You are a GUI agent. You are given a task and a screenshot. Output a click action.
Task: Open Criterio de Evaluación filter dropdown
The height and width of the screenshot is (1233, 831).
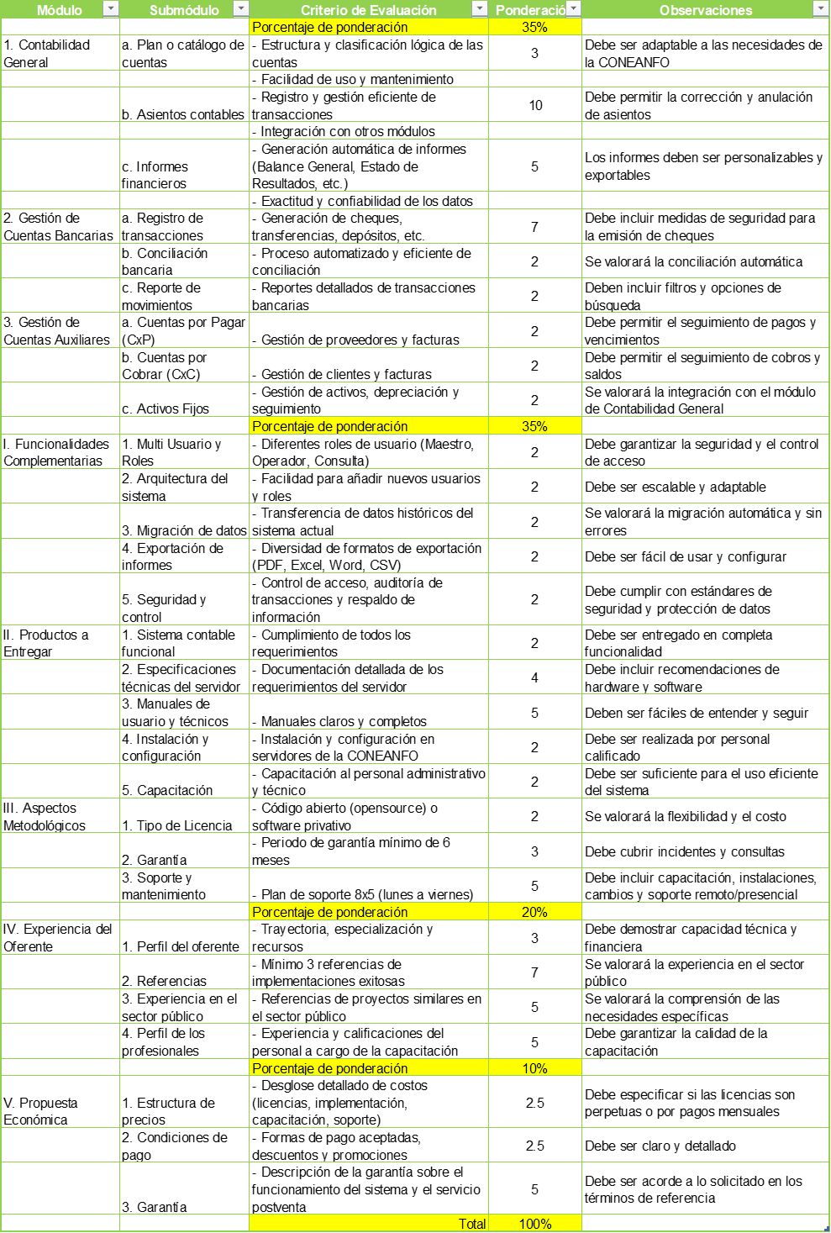[479, 9]
